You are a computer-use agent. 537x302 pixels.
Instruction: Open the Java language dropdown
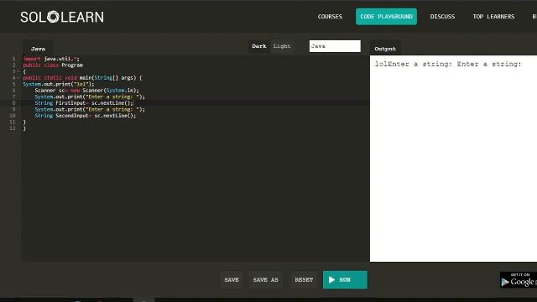pyautogui.click(x=335, y=46)
